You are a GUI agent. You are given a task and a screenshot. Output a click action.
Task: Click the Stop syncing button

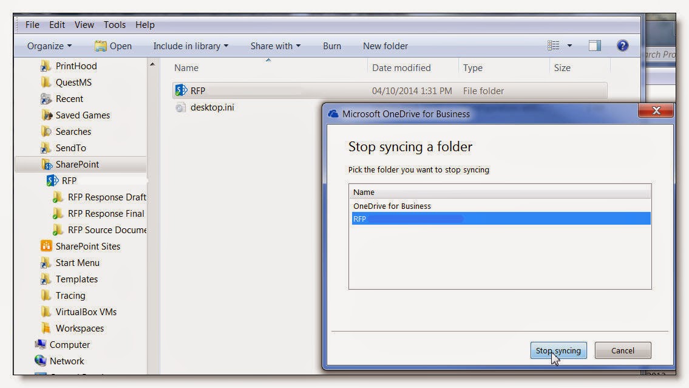(x=558, y=350)
